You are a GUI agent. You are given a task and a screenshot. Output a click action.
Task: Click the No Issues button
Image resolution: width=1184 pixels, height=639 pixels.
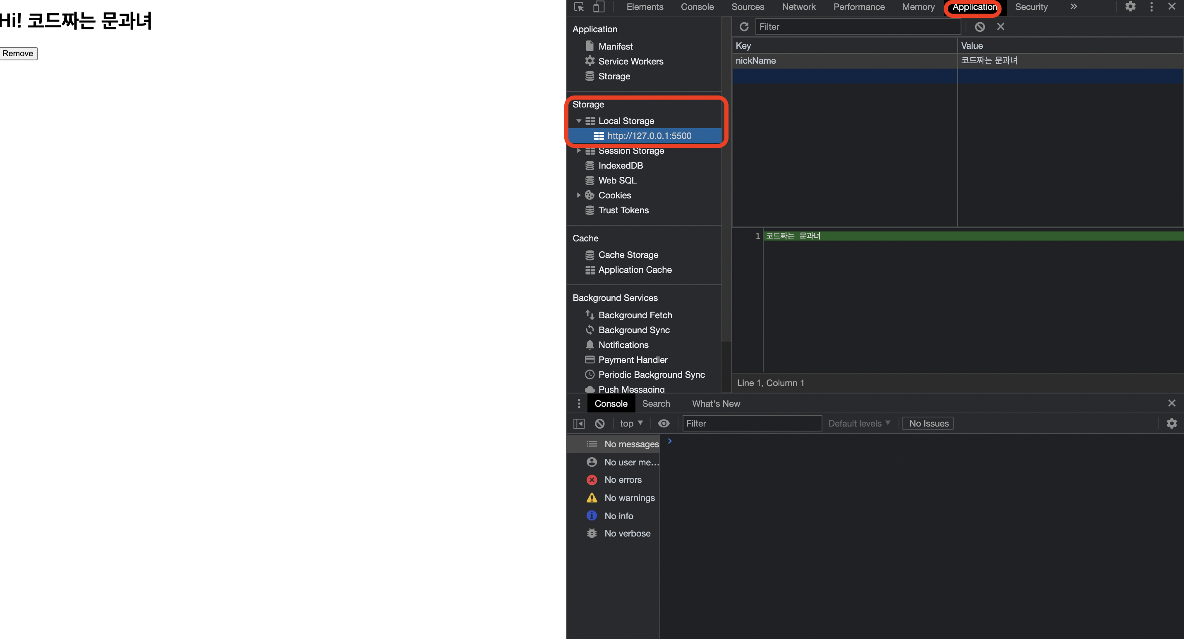coord(928,423)
